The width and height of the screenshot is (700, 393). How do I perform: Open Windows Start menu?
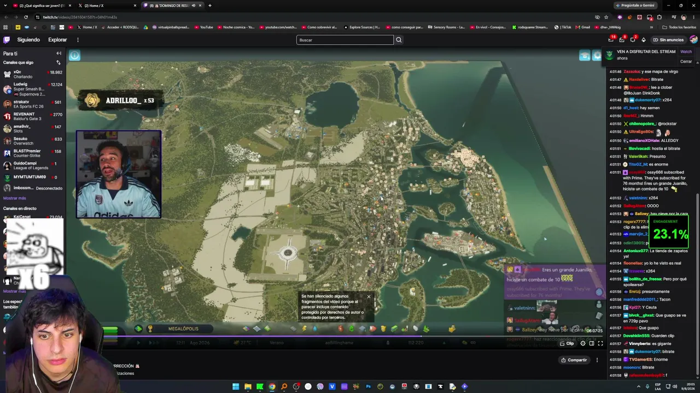pyautogui.click(x=236, y=386)
